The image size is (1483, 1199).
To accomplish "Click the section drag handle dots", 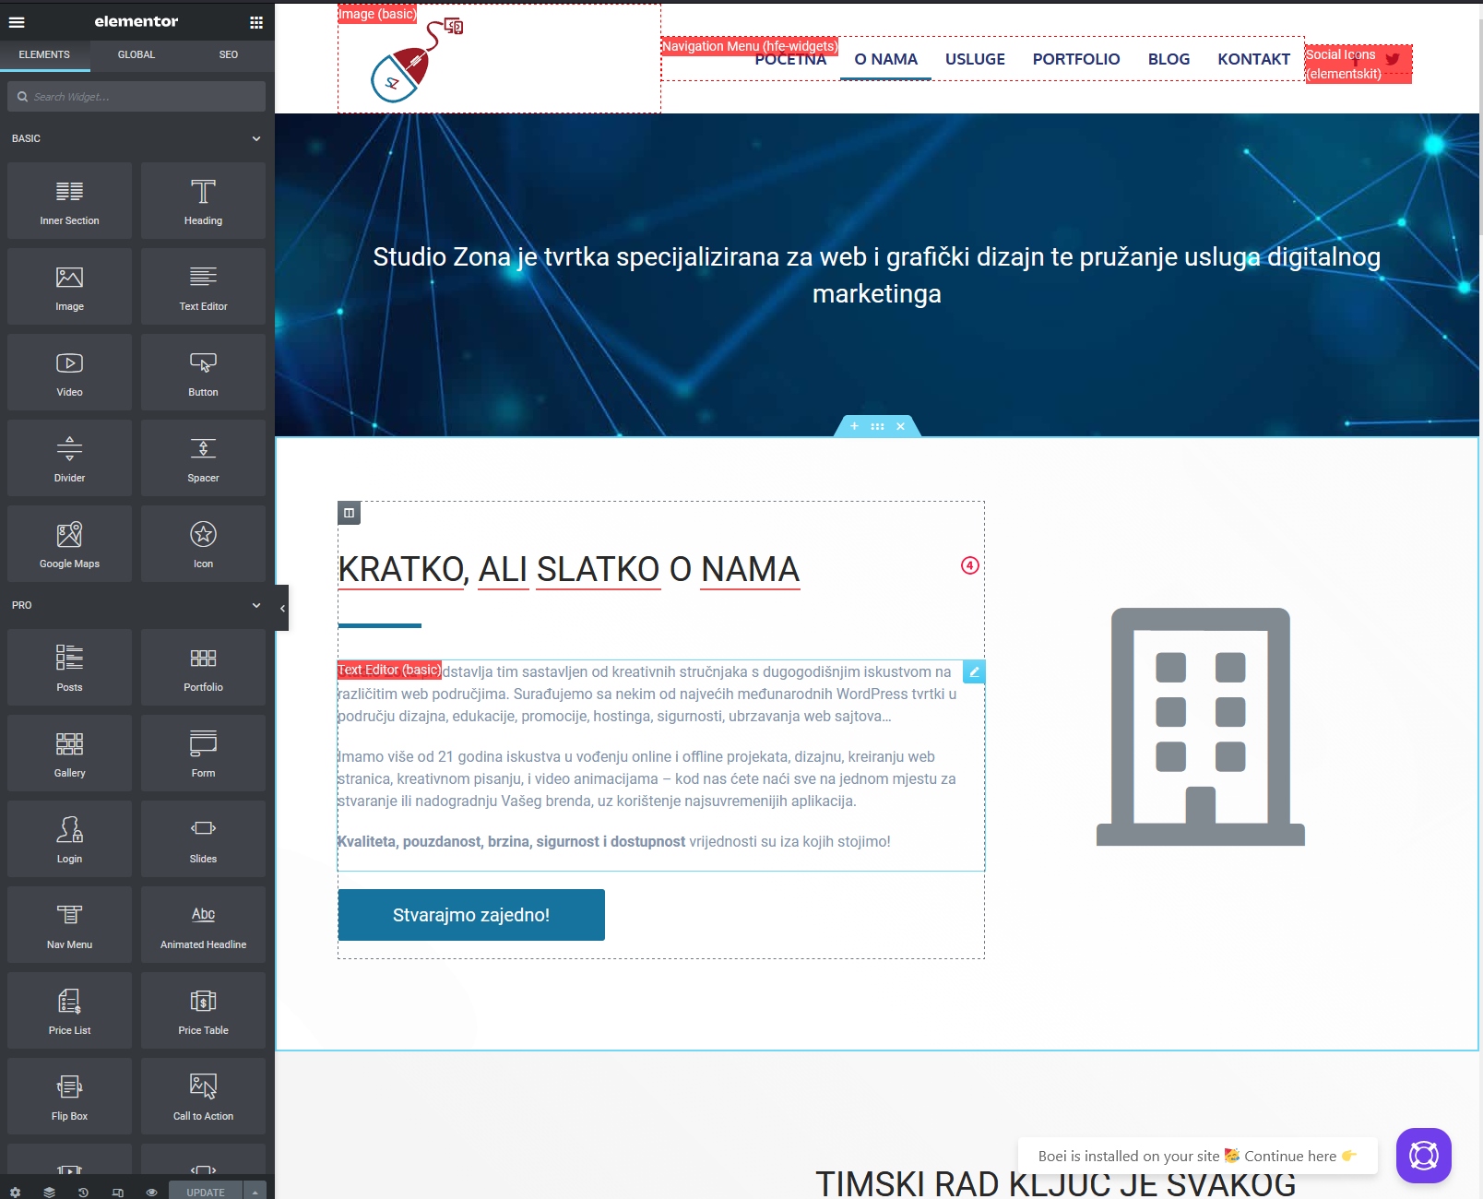I will tap(877, 426).
